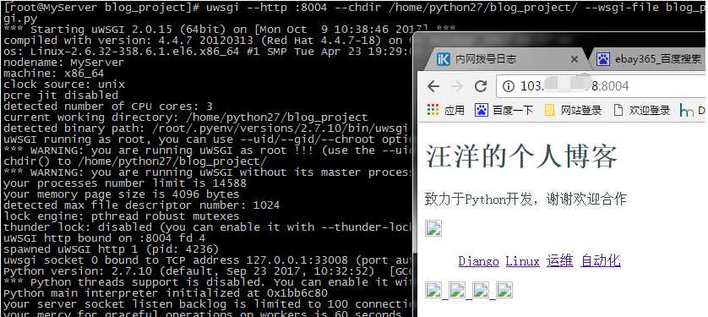Open the 欢迎登录 bookmark

click(641, 110)
